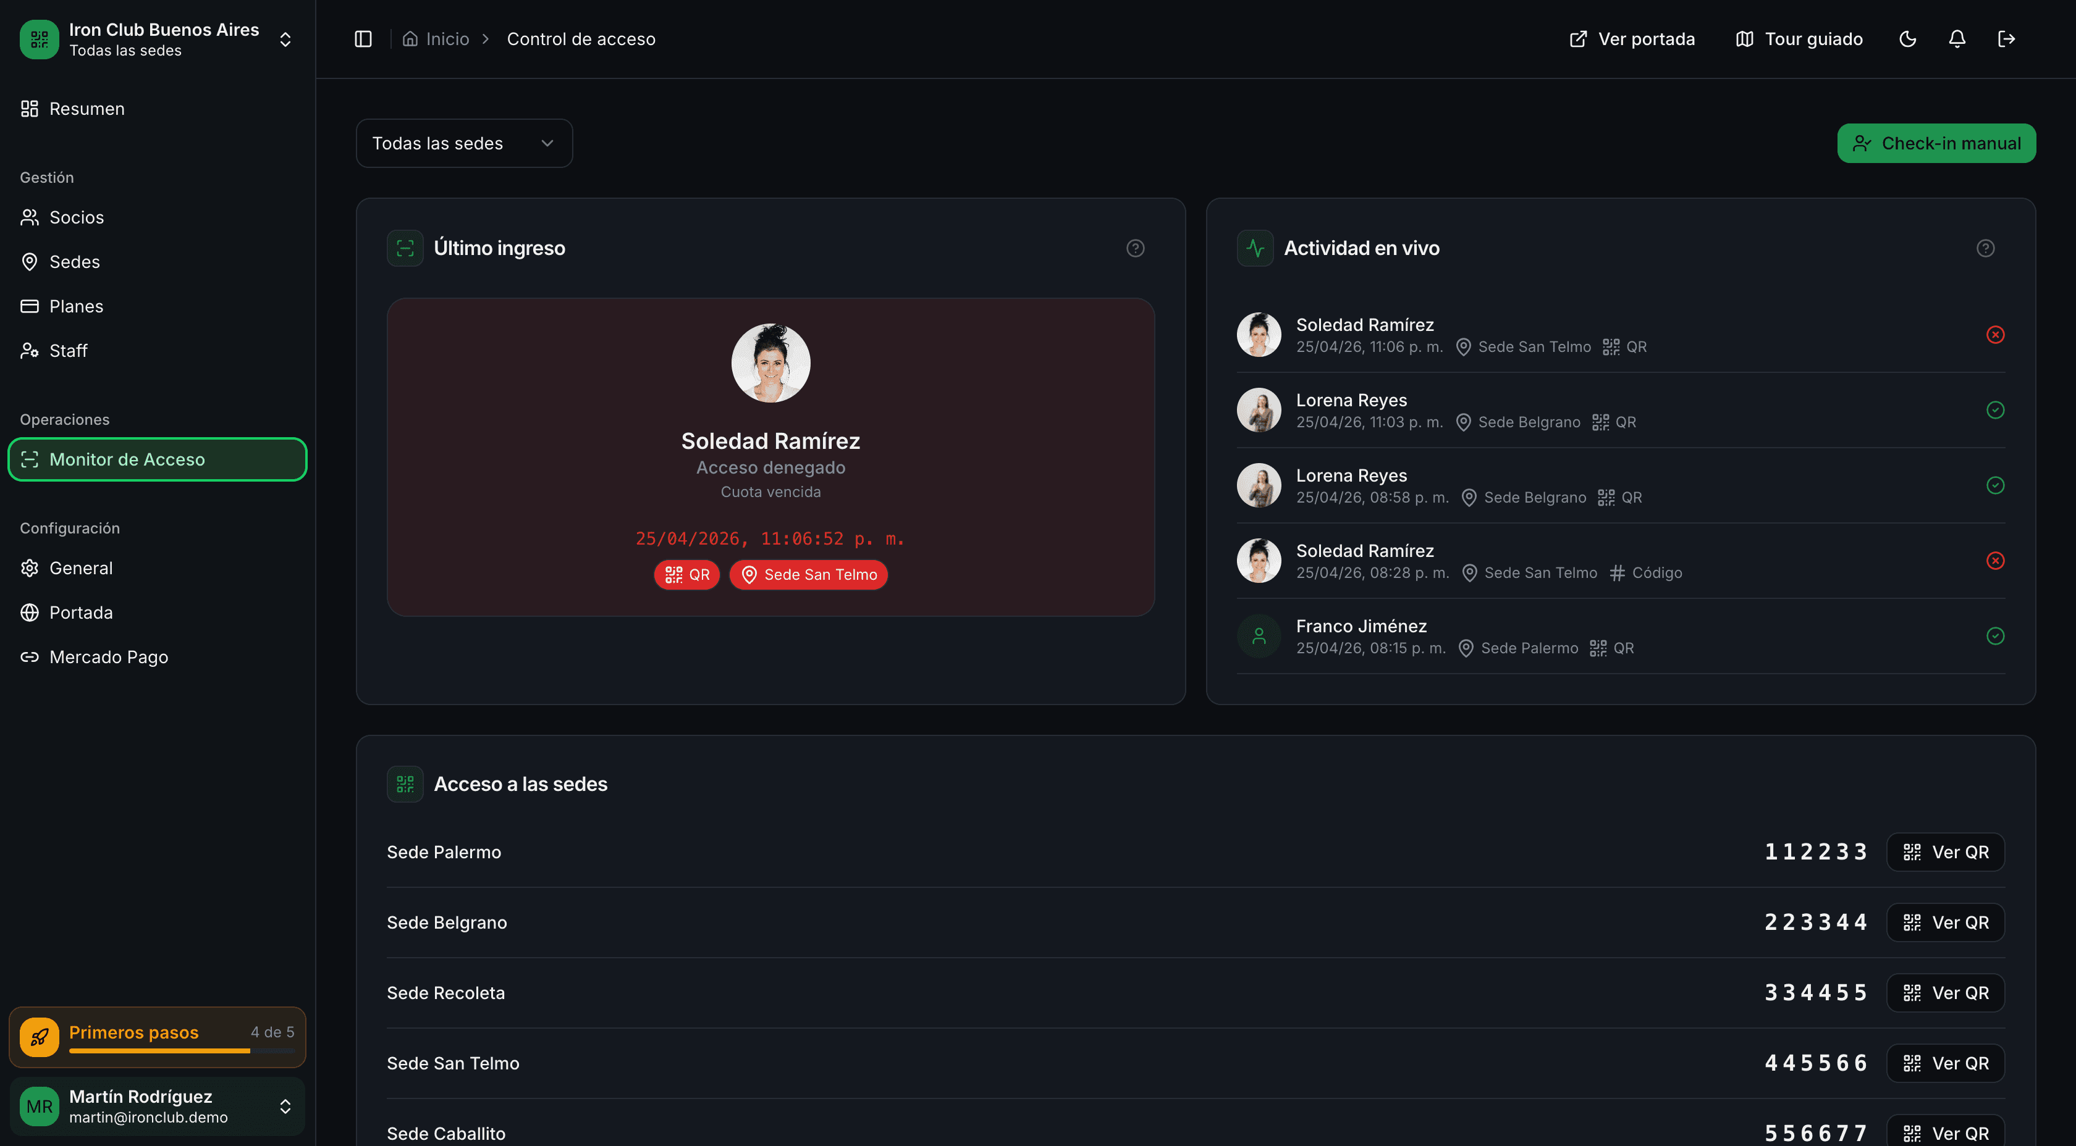Click green approved icon for Franco Jiménez
This screenshot has width=2076, height=1146.
(1994, 636)
